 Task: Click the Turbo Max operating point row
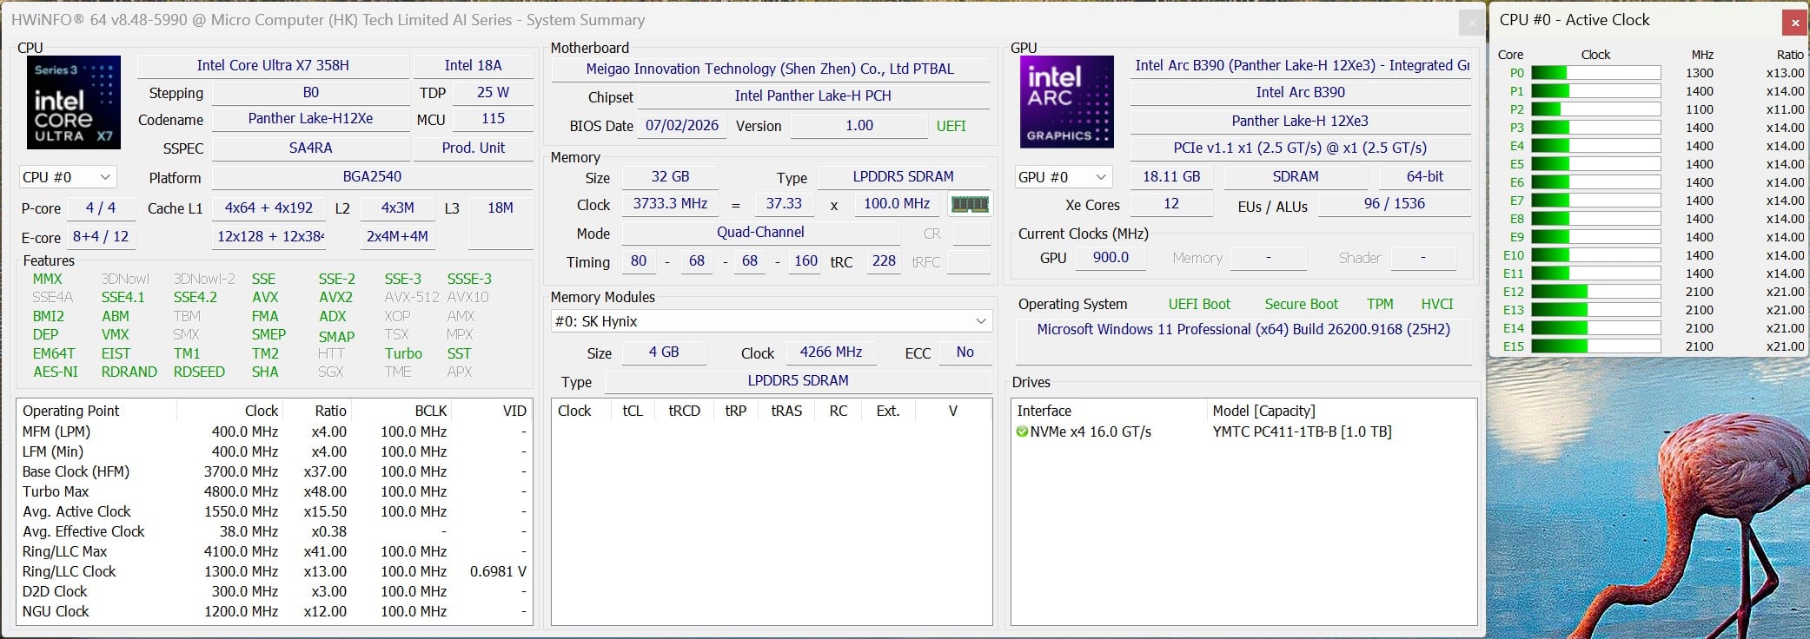click(x=274, y=491)
